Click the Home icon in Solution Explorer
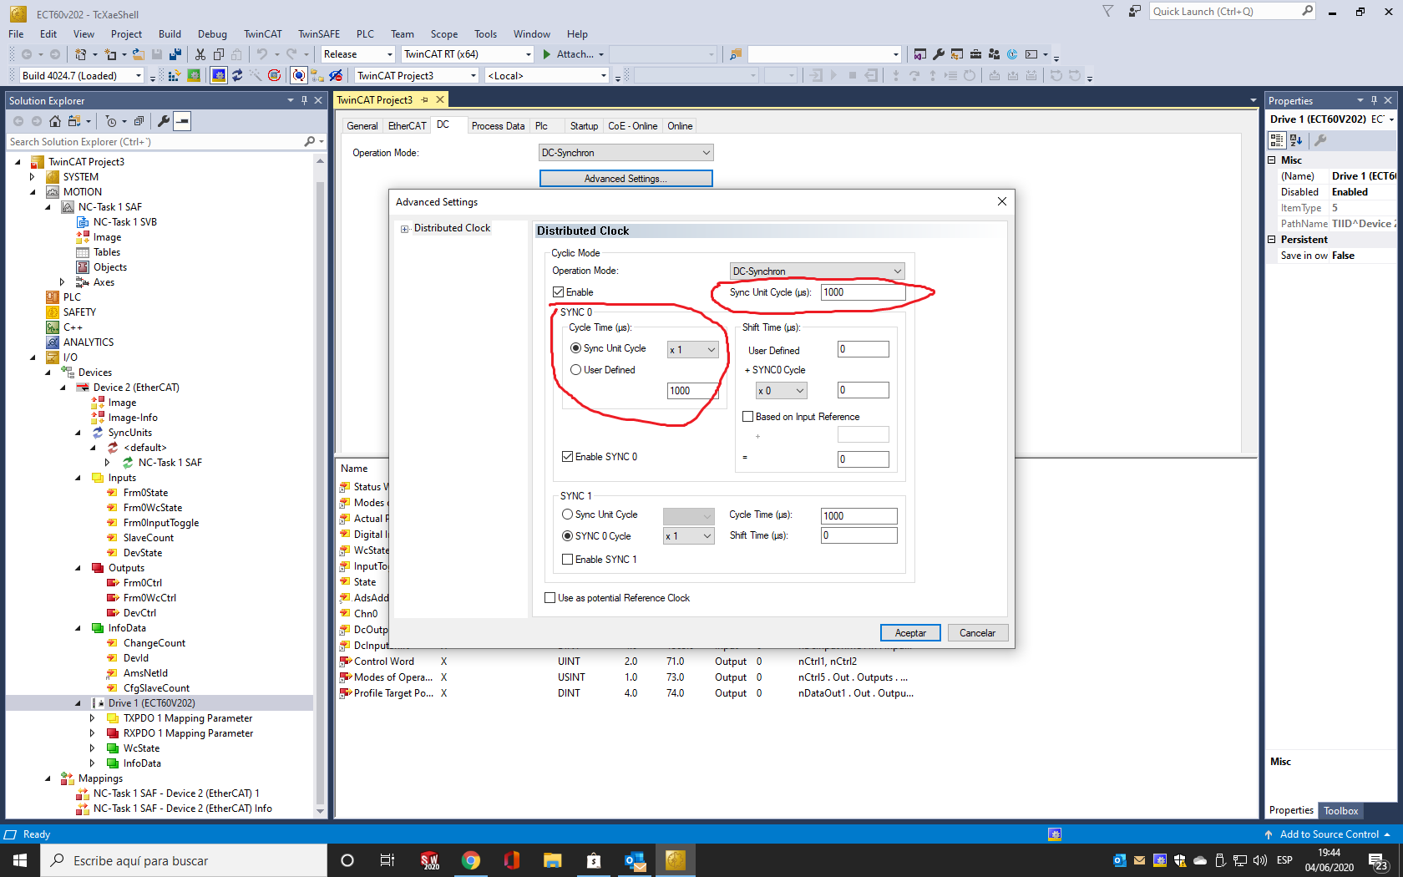 pos(55,121)
